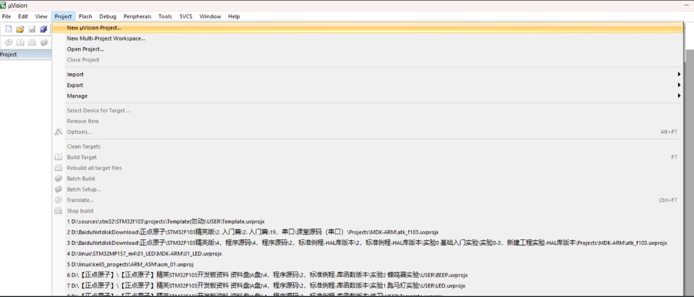Viewport: 694px width, 297px height.
Task: Click the Remove Item menu entry
Action: tap(368, 121)
